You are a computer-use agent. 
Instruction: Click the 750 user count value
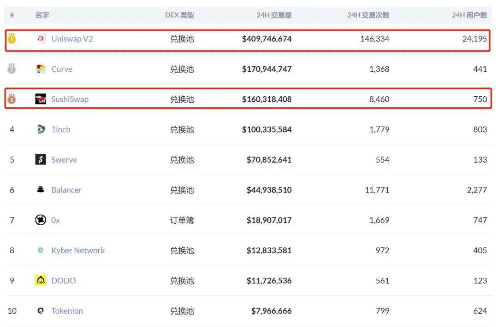[x=480, y=99]
